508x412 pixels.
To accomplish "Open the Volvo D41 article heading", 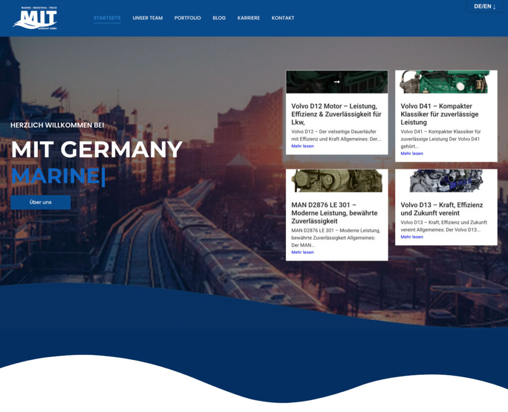I will [x=440, y=114].
